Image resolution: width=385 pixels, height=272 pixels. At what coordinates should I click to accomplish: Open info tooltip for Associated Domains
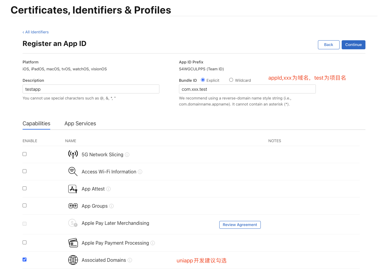130,260
